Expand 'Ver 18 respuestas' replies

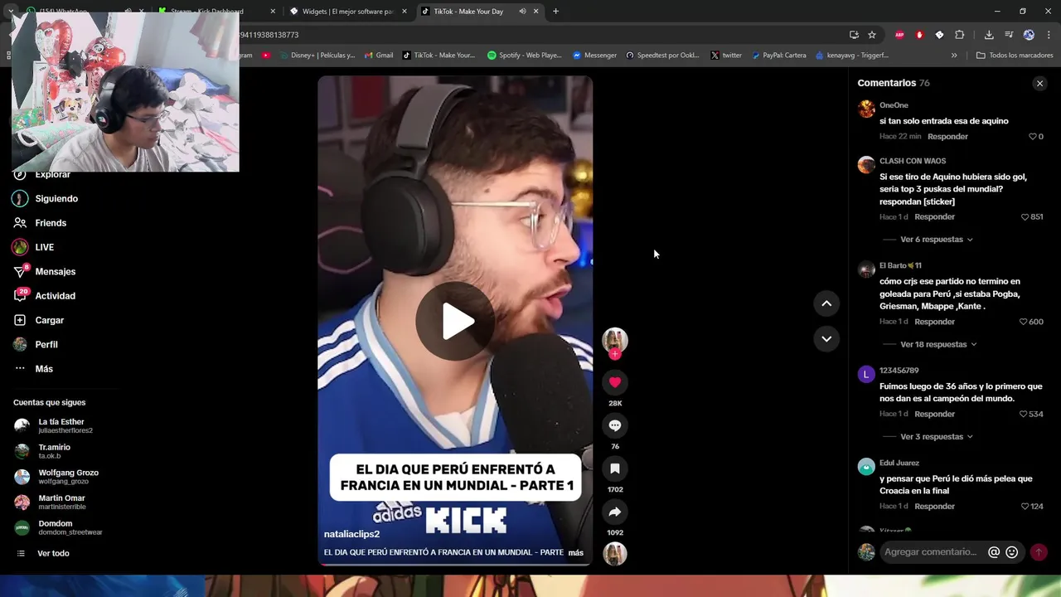pos(938,344)
